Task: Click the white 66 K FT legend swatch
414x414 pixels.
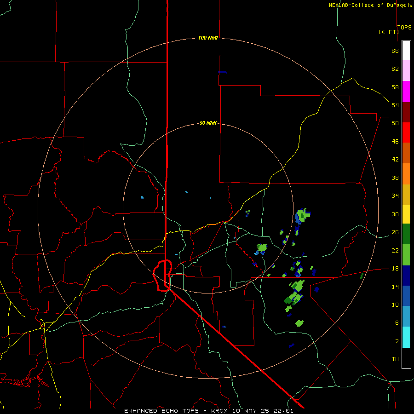Action: (406, 51)
